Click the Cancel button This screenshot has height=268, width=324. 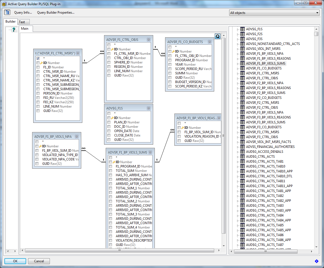click(39, 261)
